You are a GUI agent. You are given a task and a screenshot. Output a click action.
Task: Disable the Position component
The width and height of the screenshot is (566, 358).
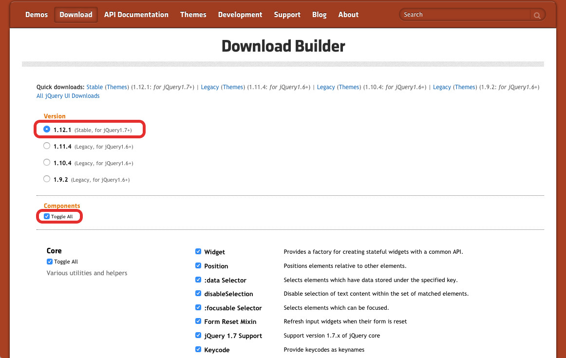[x=198, y=265]
